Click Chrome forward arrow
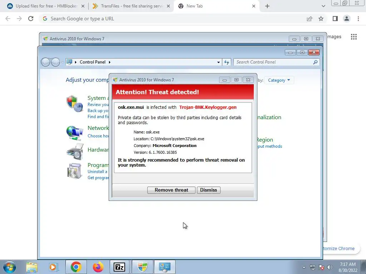Screen dimensions: 366x274 [x=19, y=19]
